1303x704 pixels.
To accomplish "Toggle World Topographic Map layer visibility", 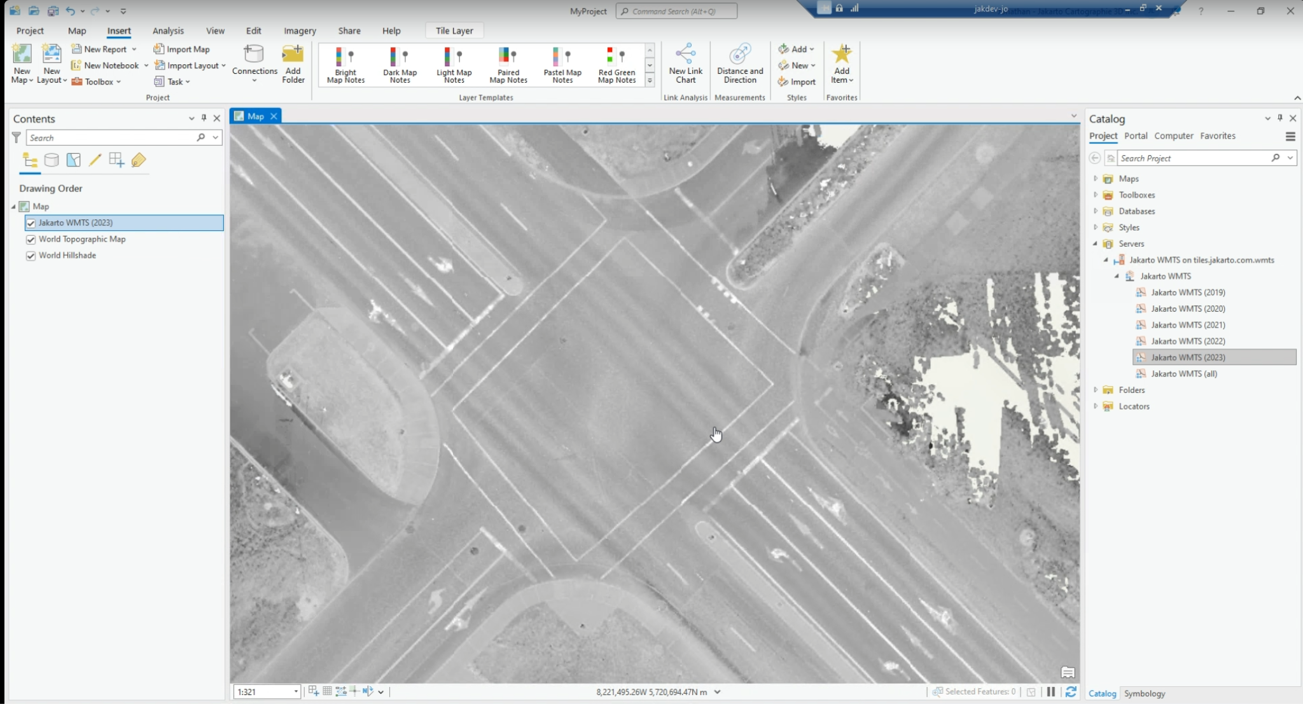I will (x=31, y=240).
